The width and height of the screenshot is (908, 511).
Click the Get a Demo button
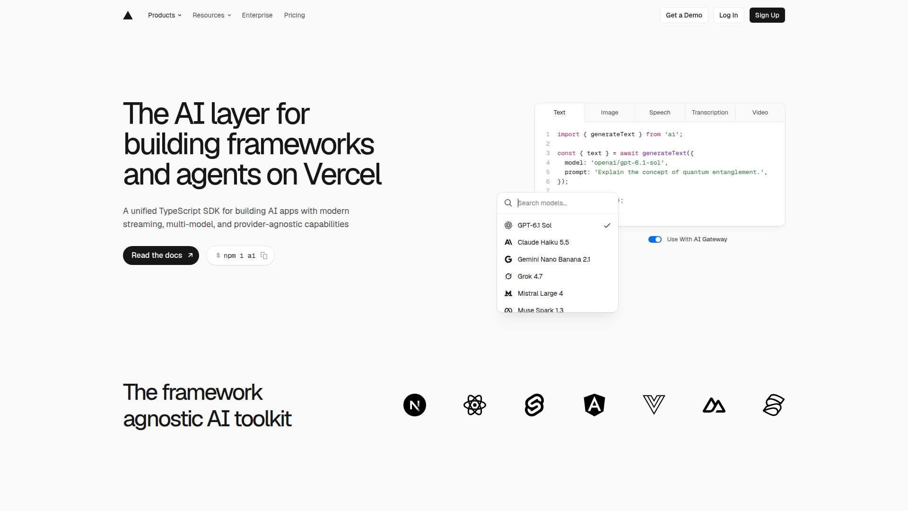tap(684, 15)
